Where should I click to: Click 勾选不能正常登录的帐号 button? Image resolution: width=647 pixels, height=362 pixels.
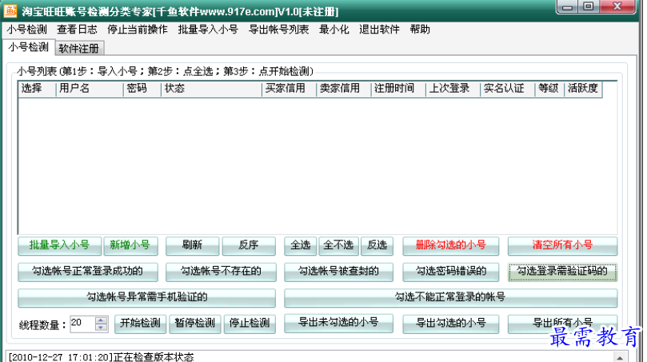click(450, 298)
